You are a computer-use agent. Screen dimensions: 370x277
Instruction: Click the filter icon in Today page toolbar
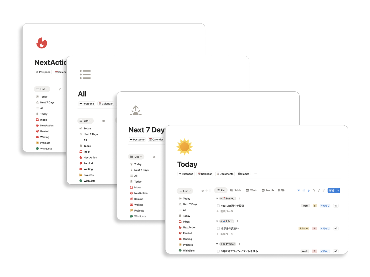coord(298,191)
